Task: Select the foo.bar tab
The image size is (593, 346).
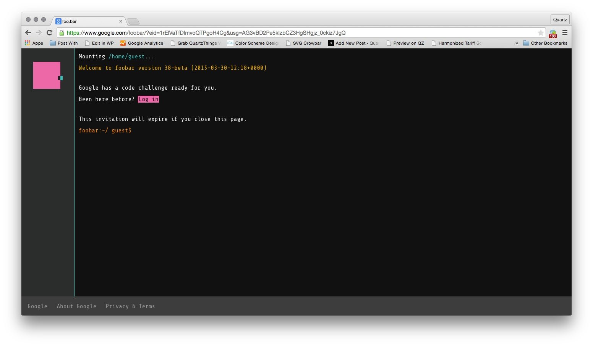Action: click(88, 21)
